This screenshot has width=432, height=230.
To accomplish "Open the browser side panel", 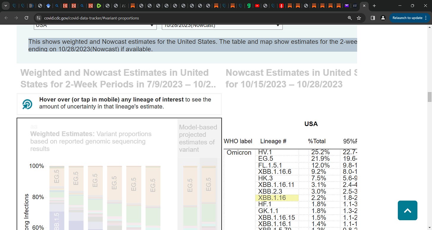I will [373, 18].
